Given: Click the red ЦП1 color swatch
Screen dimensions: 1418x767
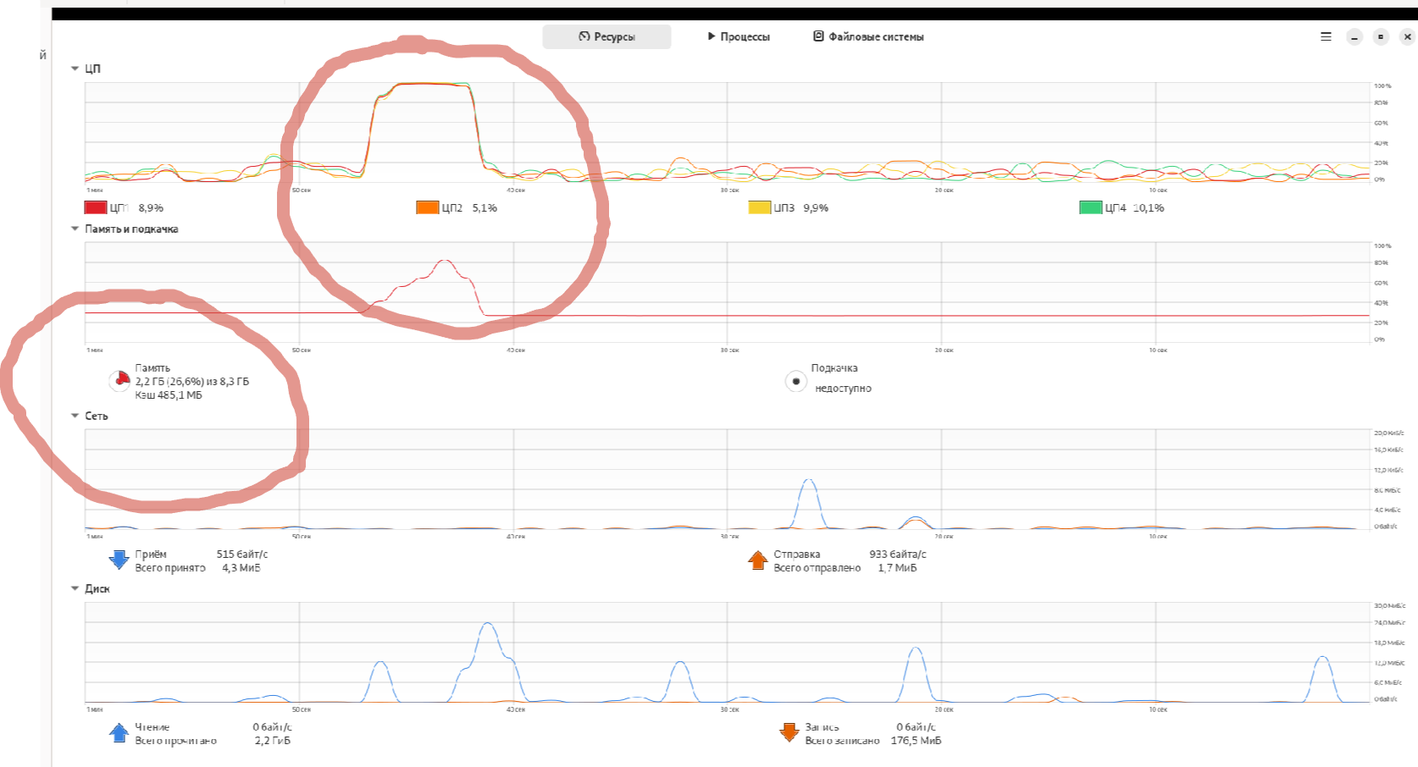Looking at the screenshot, I should pyautogui.click(x=96, y=207).
